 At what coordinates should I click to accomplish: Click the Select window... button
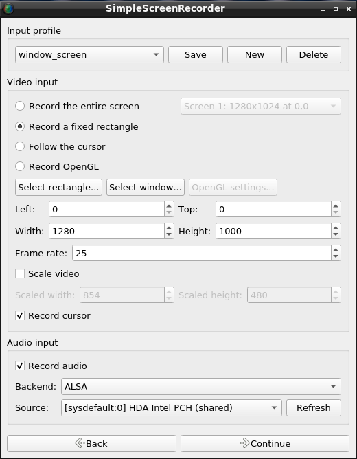click(x=146, y=188)
